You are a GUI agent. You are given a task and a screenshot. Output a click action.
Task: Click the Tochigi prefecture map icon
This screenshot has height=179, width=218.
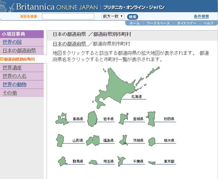152,142
